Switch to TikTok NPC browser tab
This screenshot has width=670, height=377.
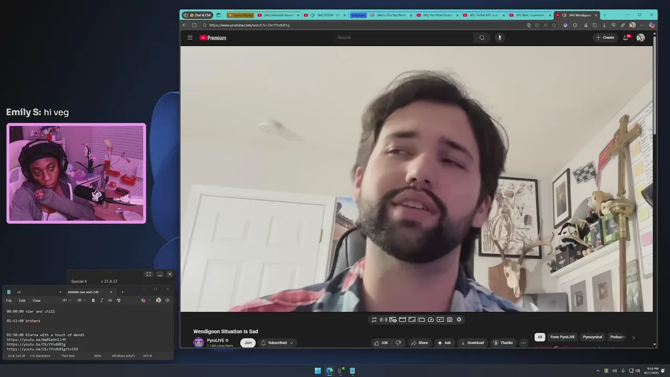pyautogui.click(x=484, y=15)
